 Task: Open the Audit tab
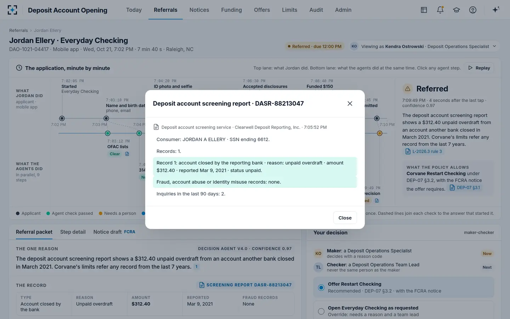pyautogui.click(x=316, y=10)
